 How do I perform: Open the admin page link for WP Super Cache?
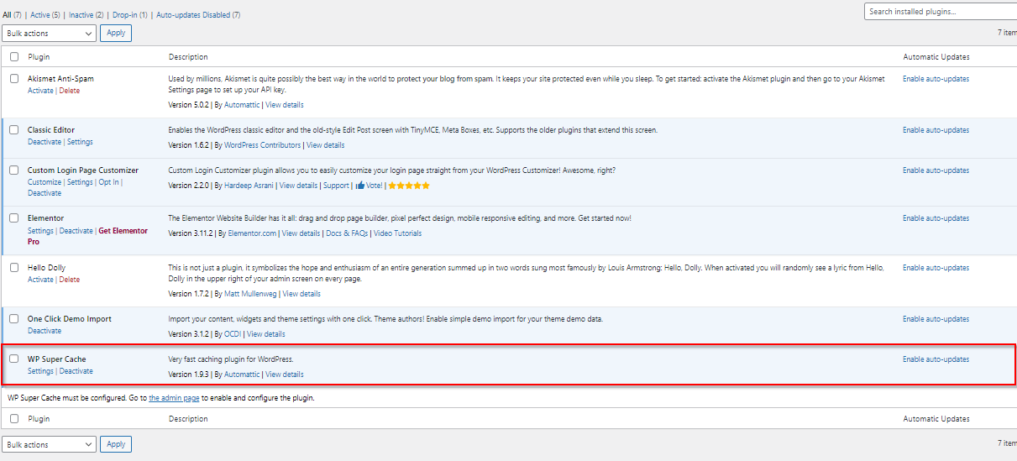pos(174,398)
